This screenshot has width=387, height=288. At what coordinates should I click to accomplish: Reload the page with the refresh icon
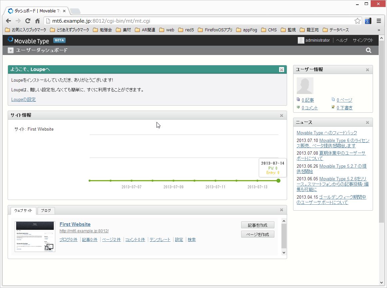click(x=28, y=21)
